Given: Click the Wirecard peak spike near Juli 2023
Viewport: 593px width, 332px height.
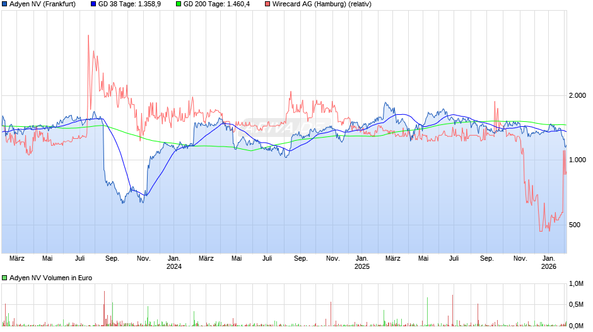Looking at the screenshot, I should [88, 36].
